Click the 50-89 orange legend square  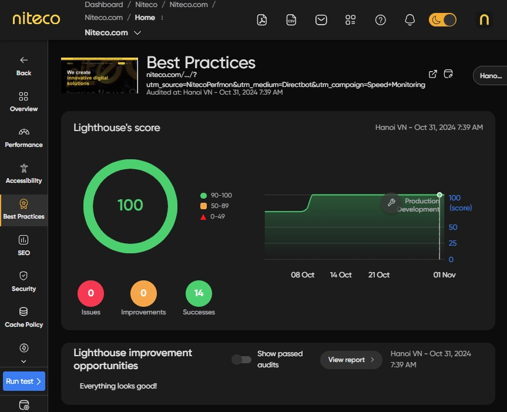pyautogui.click(x=203, y=206)
